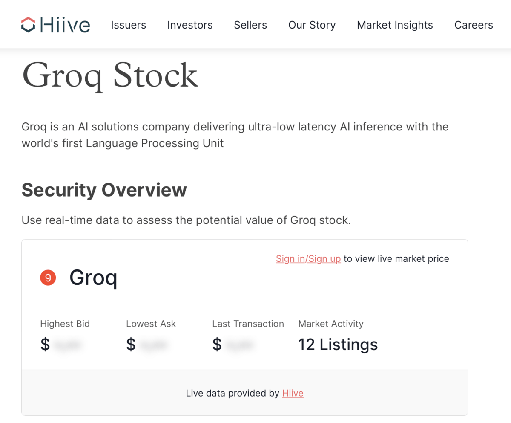Click the Hiive hexagon logo icon
Viewport: 511px width, 423px height.
click(x=28, y=25)
